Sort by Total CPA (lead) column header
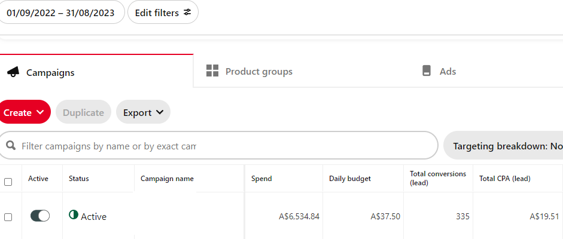This screenshot has width=563, height=239. (x=504, y=179)
